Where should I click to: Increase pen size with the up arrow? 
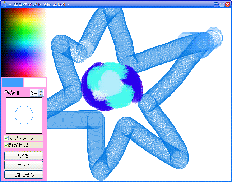point(41,91)
